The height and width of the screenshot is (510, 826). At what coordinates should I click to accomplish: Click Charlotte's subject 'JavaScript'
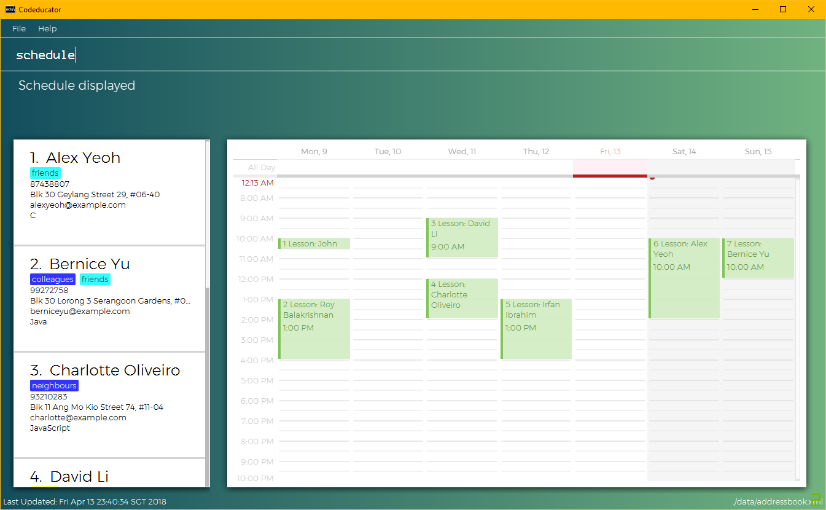50,428
